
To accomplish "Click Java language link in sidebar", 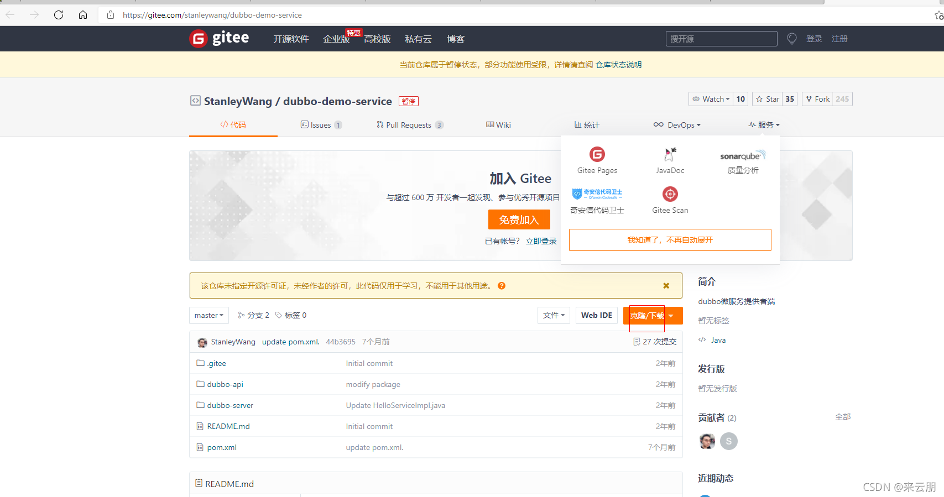I will (718, 340).
